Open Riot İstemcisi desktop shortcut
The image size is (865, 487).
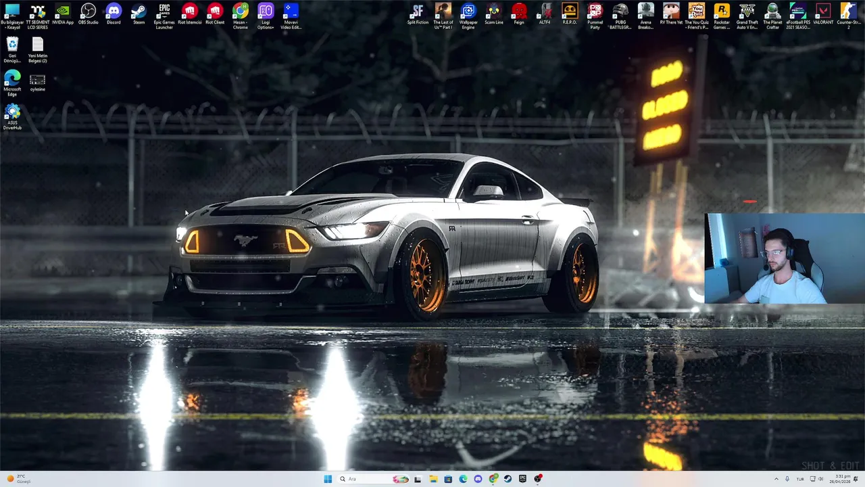coord(190,14)
